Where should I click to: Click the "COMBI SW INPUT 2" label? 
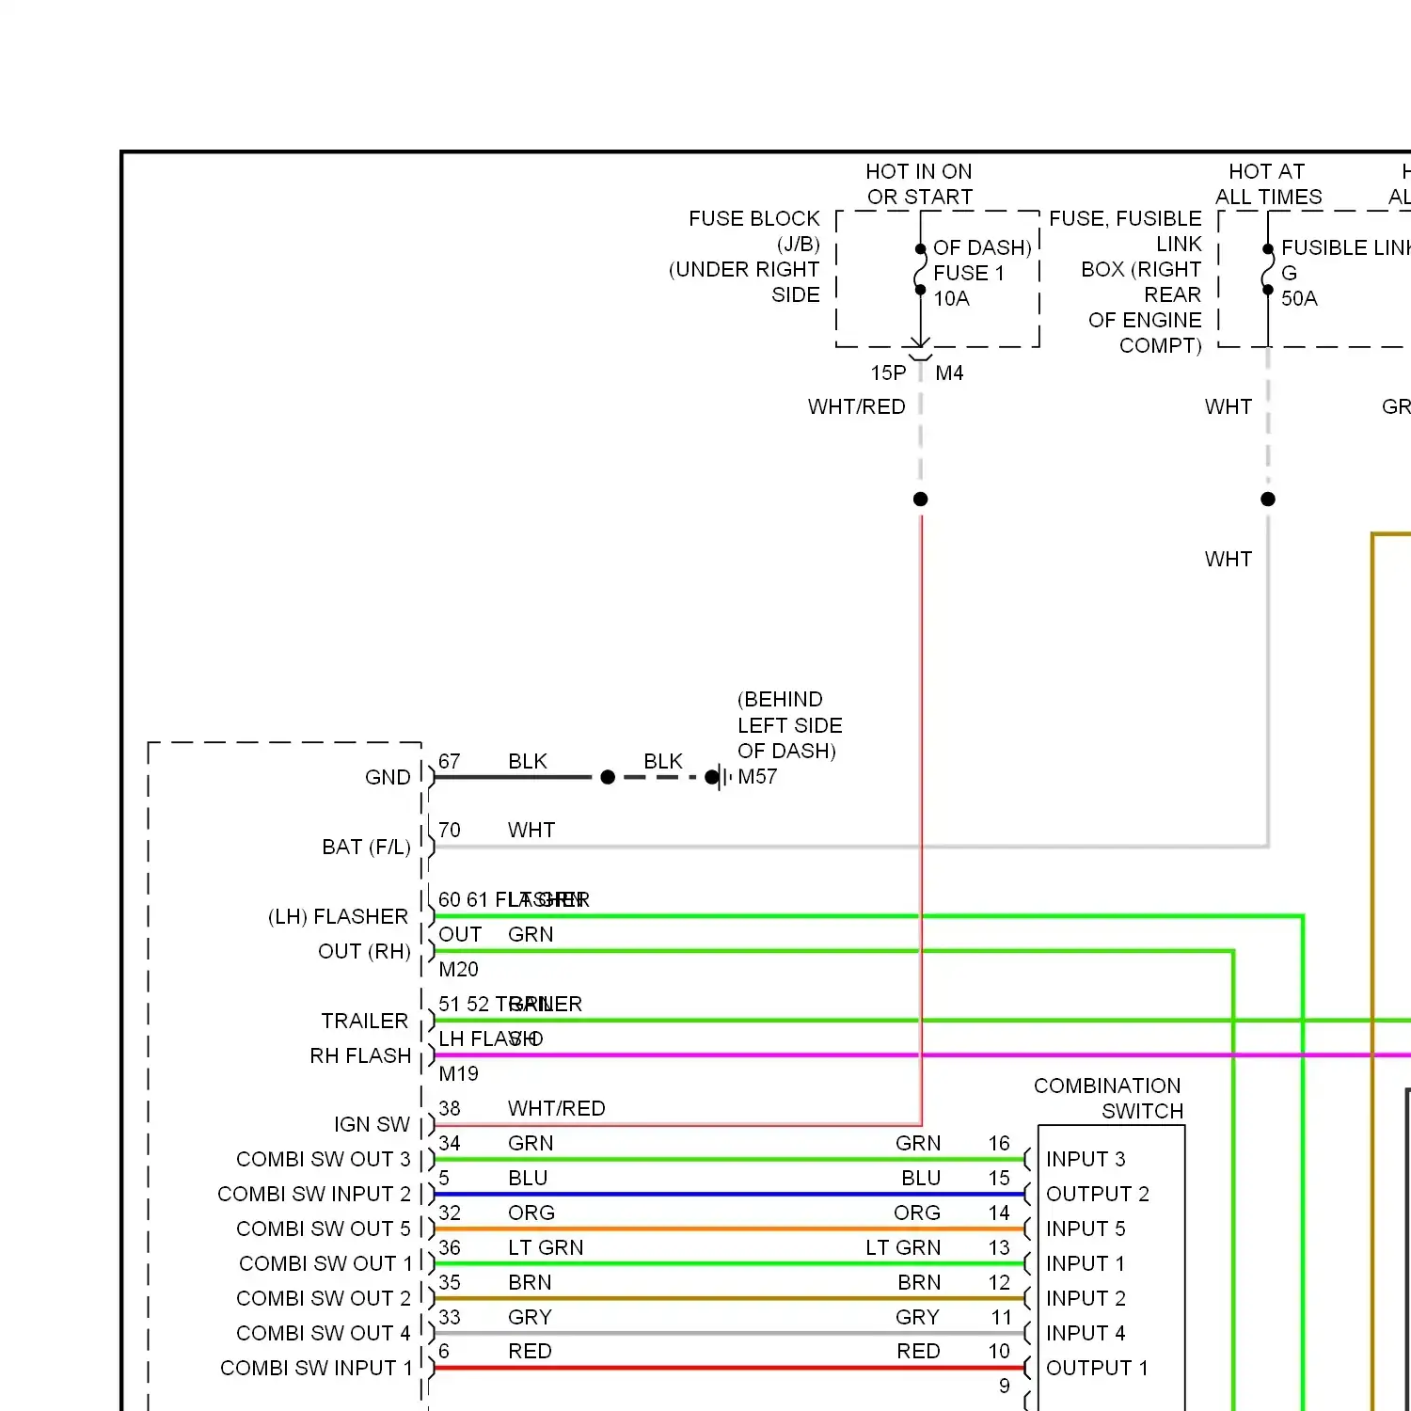pyautogui.click(x=314, y=1194)
